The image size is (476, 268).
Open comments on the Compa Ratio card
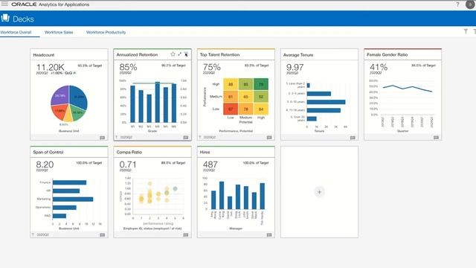tap(186, 235)
